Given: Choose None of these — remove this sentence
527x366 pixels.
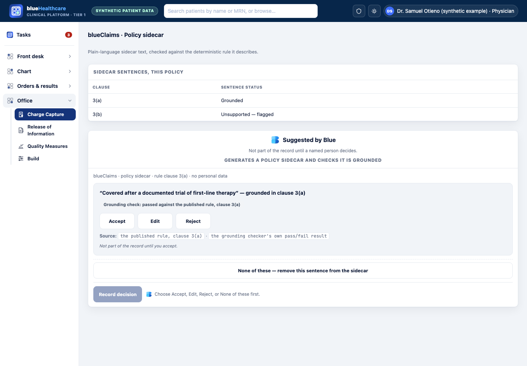Looking at the screenshot, I should click(x=303, y=271).
